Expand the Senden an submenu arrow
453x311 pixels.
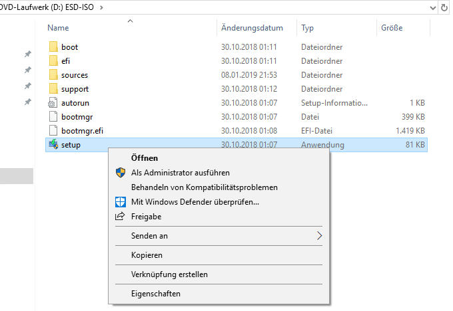click(319, 236)
